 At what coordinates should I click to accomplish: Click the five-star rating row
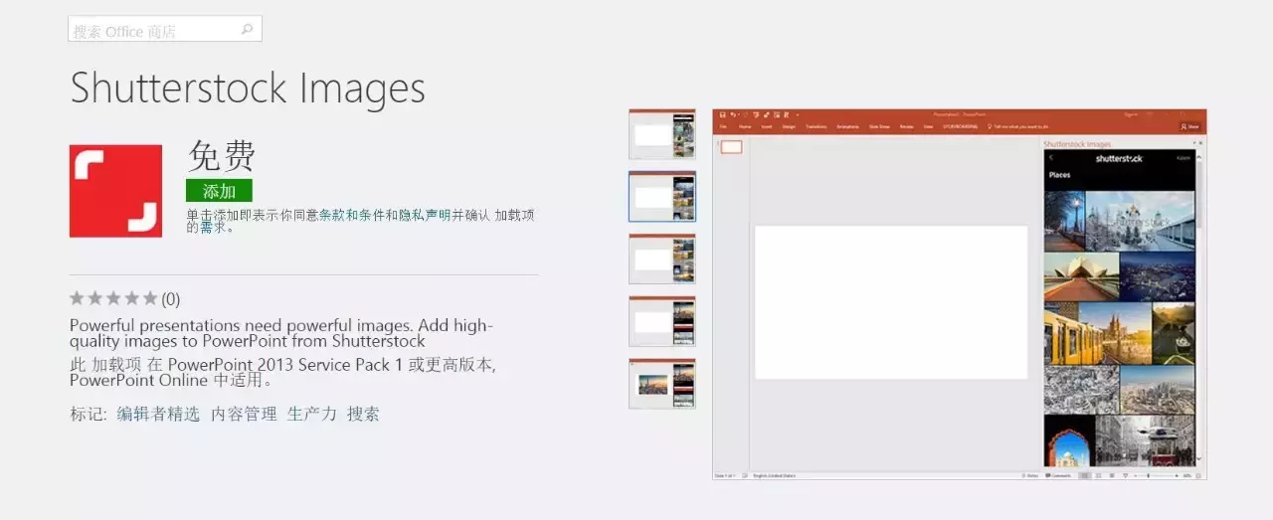(x=113, y=298)
